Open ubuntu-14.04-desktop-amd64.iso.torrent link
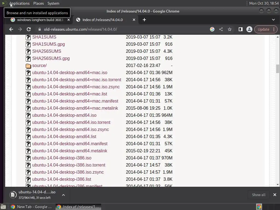 (x=71, y=122)
